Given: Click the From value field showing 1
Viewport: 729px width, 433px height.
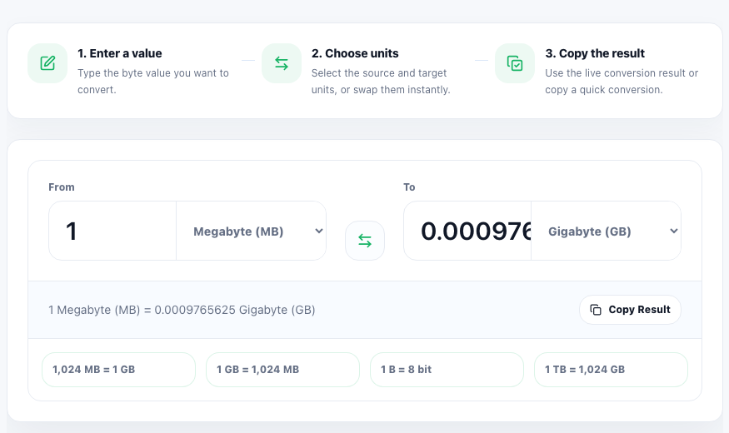Looking at the screenshot, I should [x=112, y=231].
